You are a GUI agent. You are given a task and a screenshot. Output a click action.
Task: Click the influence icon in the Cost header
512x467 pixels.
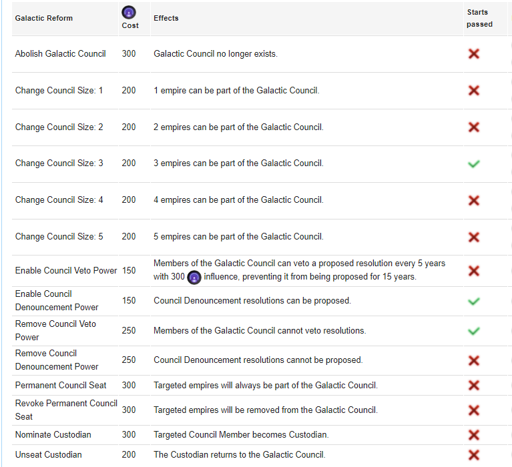click(x=129, y=12)
